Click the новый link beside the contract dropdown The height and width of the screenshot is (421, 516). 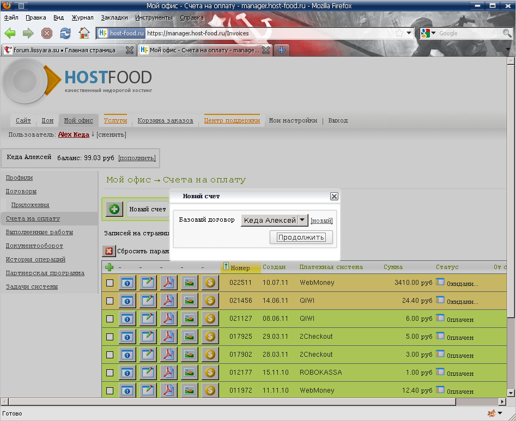(321, 221)
